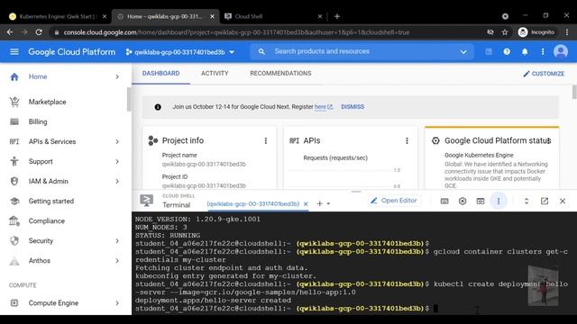Click Cloud Shell web preview icon
This screenshot has height=324, width=577.
[x=481, y=201]
